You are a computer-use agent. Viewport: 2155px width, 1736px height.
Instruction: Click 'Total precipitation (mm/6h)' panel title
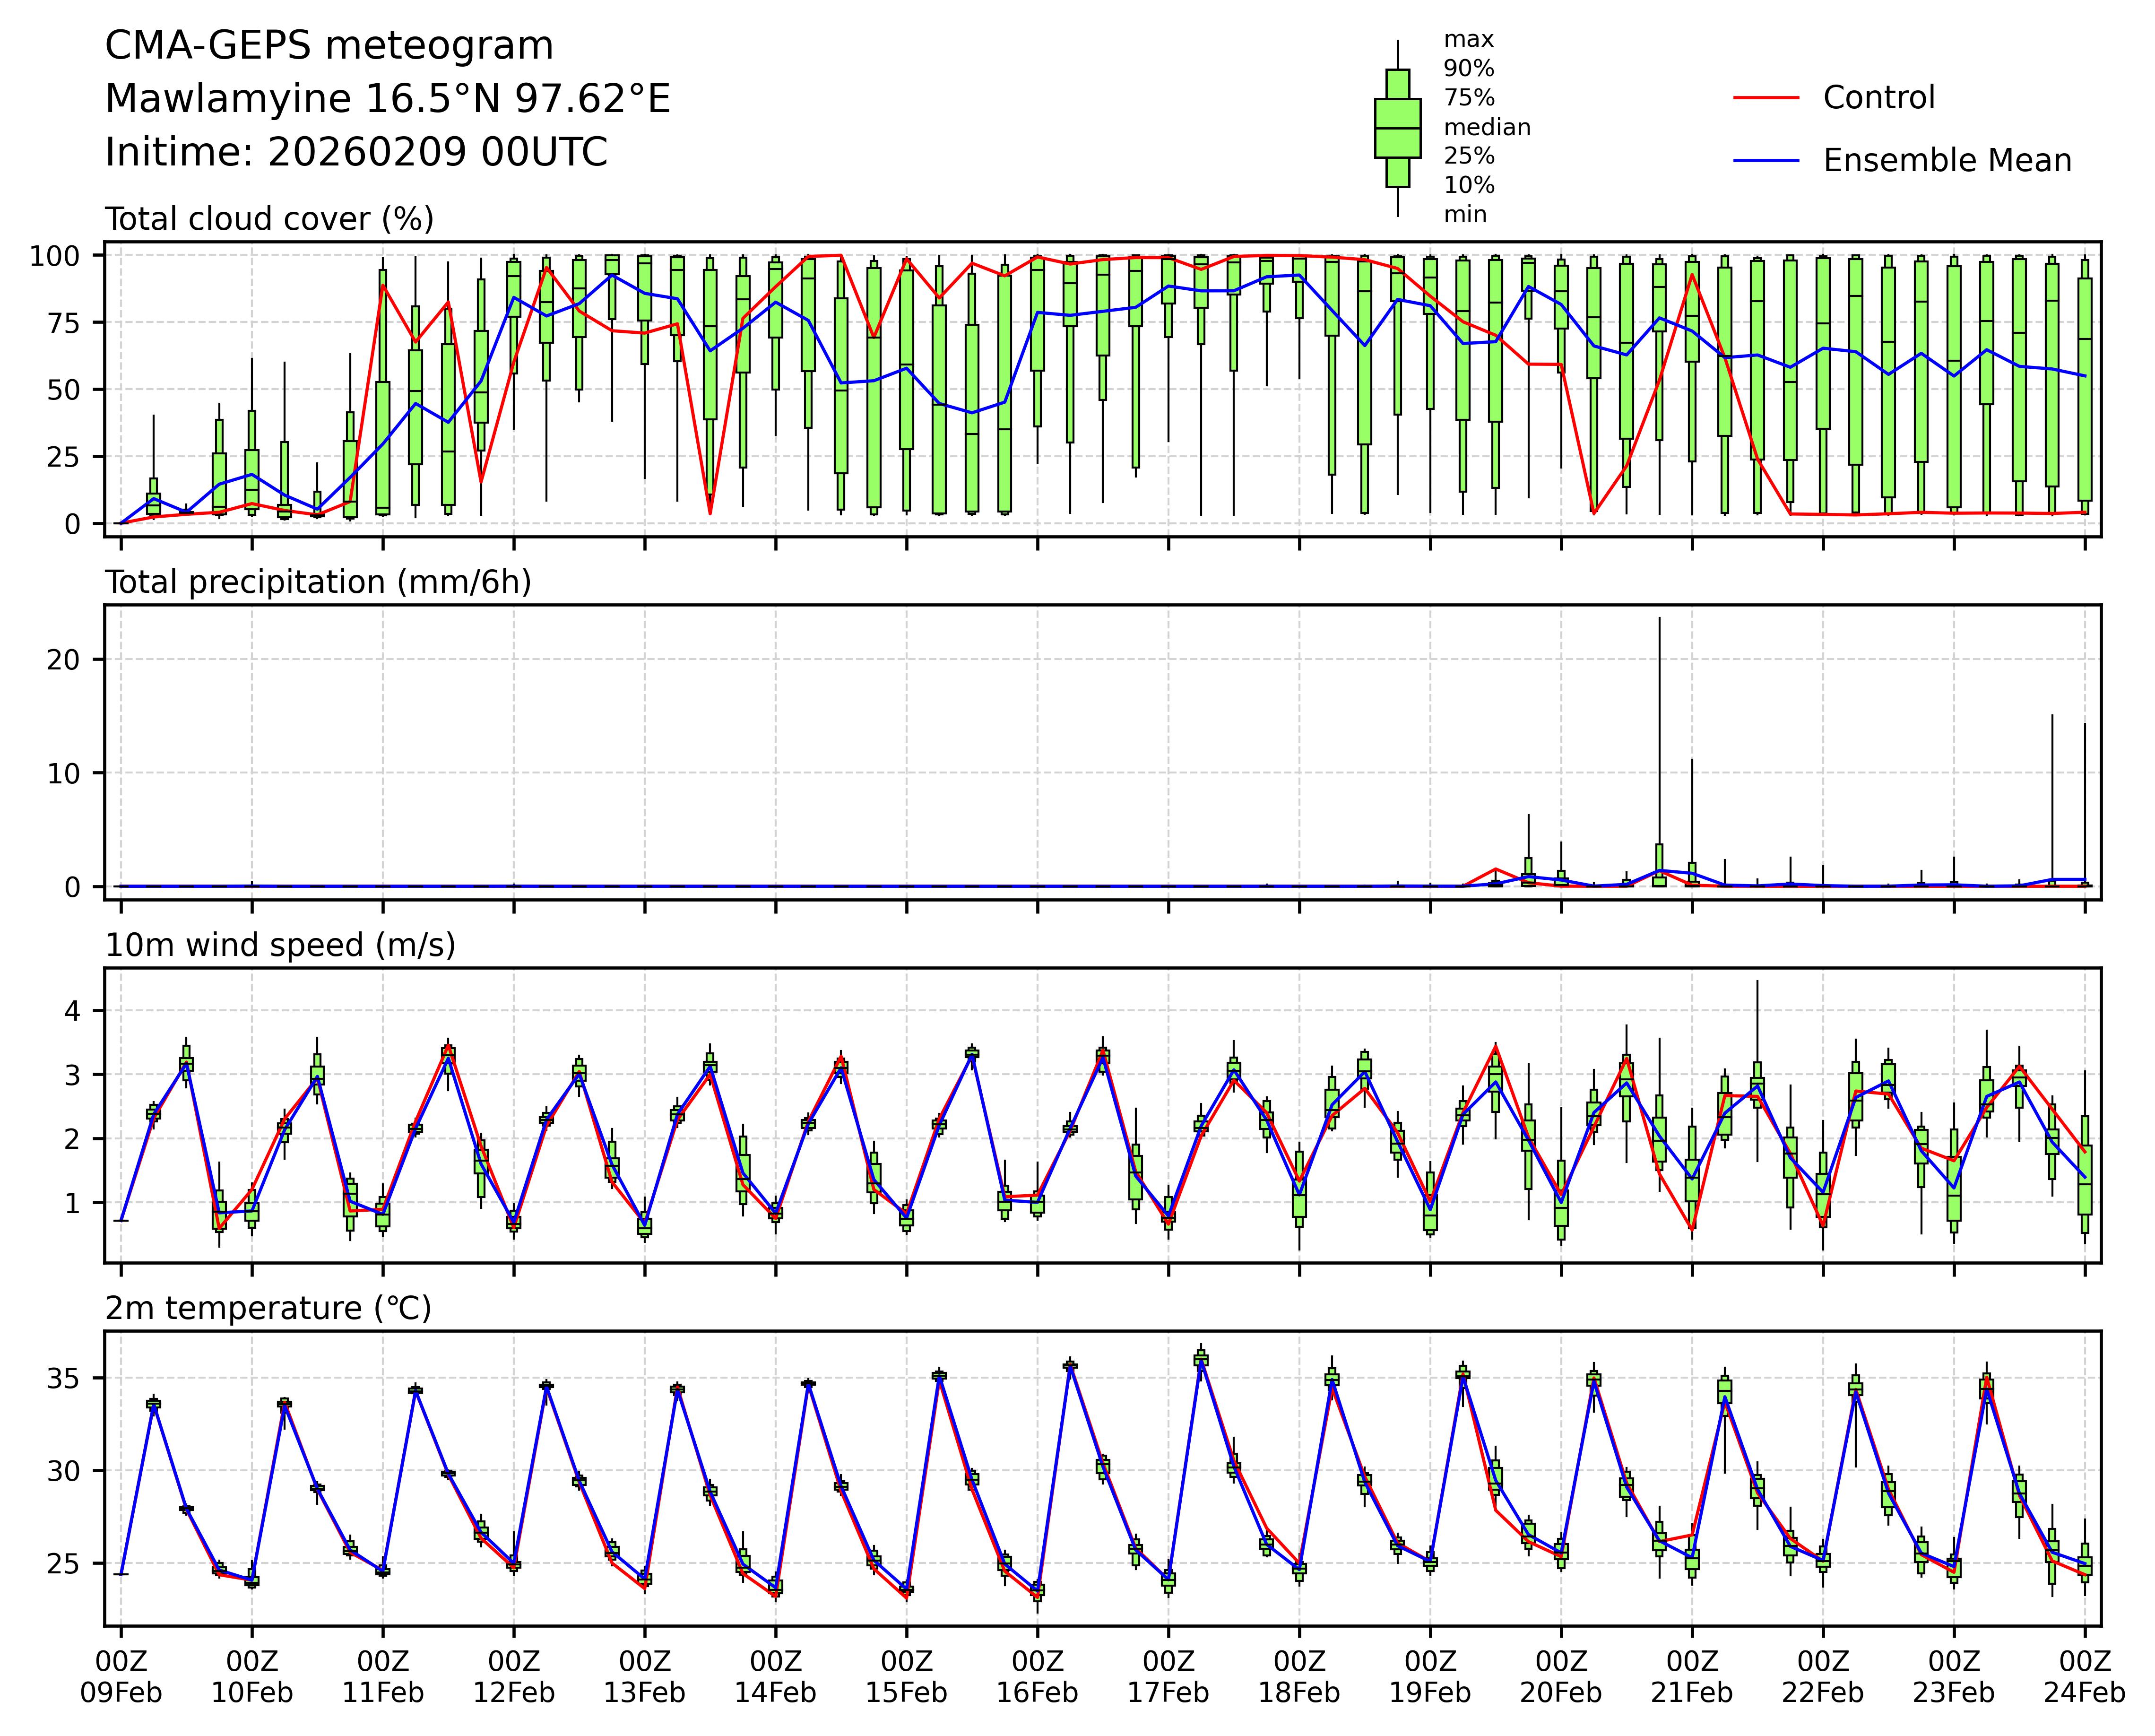coord(318,582)
